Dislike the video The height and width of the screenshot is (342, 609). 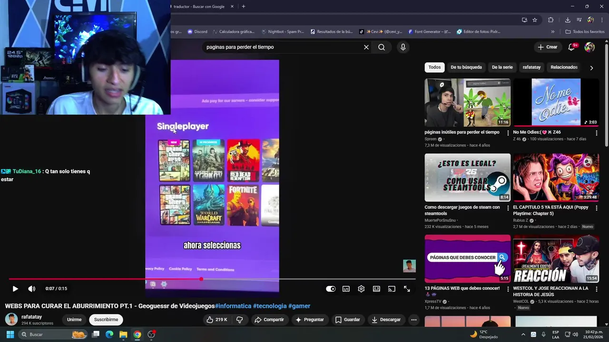240,320
